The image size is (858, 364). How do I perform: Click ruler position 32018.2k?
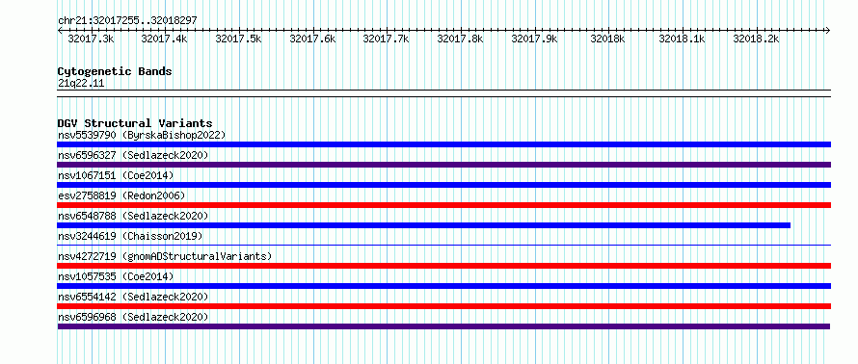[x=756, y=39]
